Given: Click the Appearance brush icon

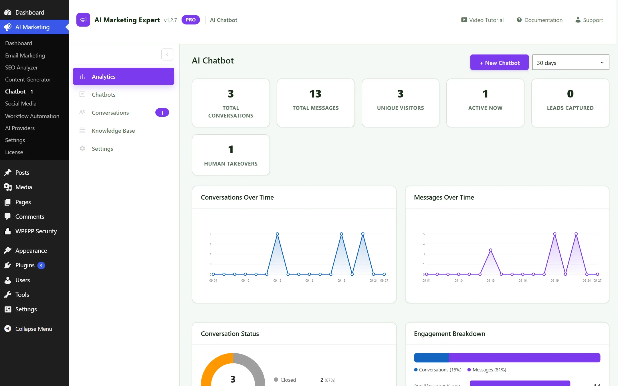Looking at the screenshot, I should pyautogui.click(x=8, y=250).
